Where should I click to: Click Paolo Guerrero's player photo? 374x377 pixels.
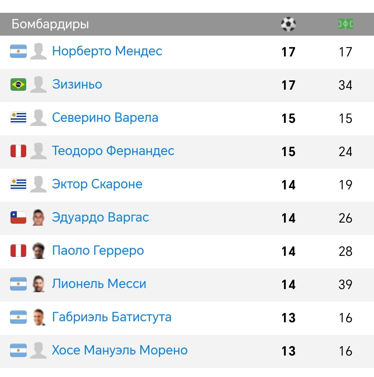(38, 251)
